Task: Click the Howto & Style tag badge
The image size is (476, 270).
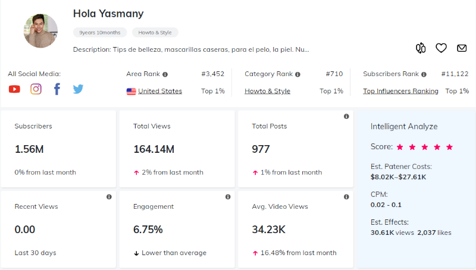Action: (x=155, y=33)
